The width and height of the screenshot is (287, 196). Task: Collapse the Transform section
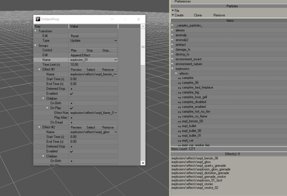tap(36, 31)
